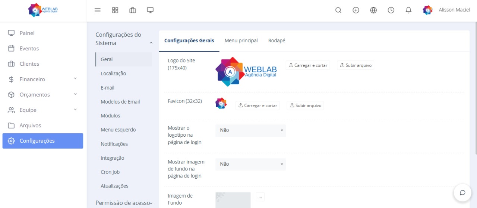The width and height of the screenshot is (477, 208).
Task: Click 'Subir arquivo' button for Favicon
Action: click(305, 105)
